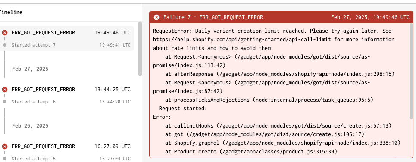
Task: Click error icon beside 16:27:09 UTC entry
Action: [5, 146]
